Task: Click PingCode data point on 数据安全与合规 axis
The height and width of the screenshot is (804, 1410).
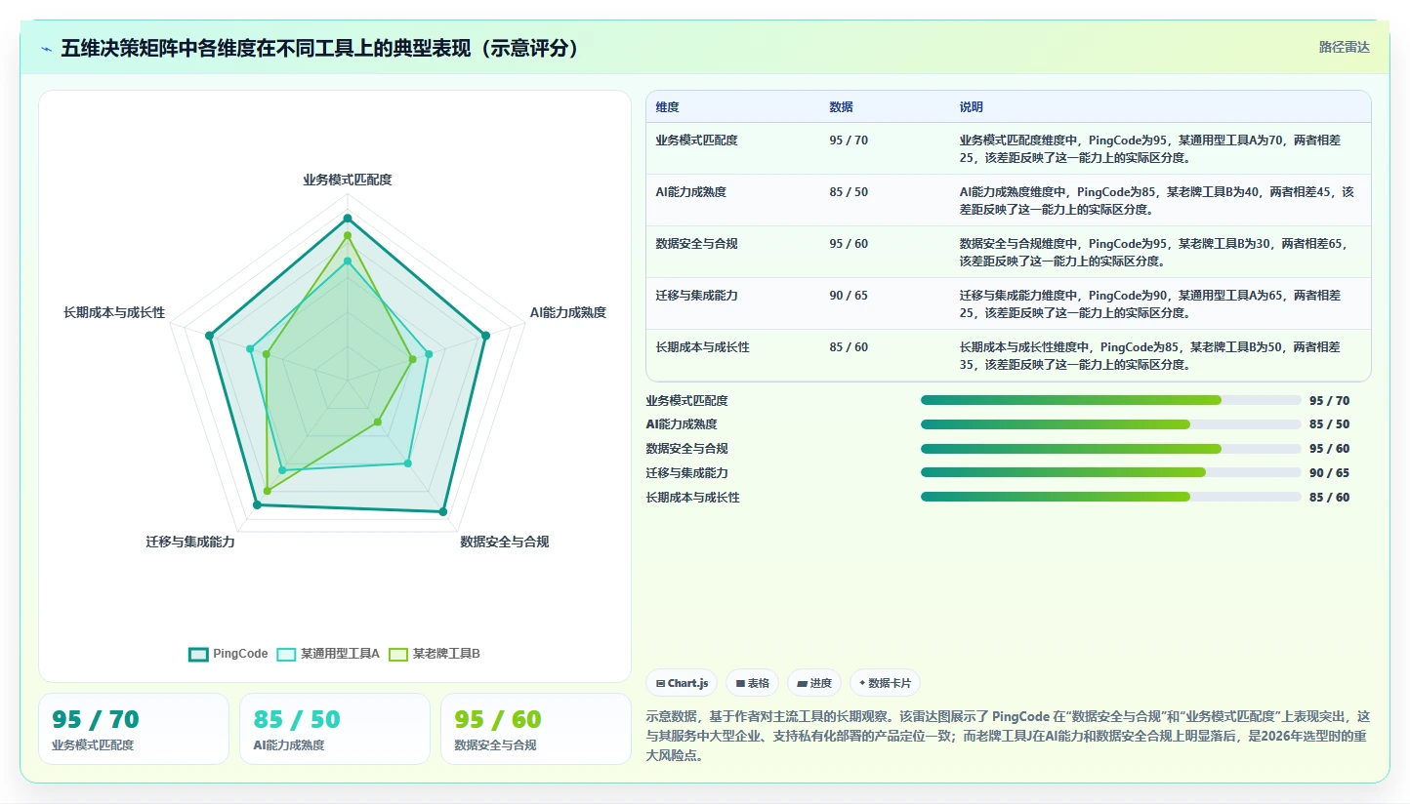Action: click(x=443, y=511)
